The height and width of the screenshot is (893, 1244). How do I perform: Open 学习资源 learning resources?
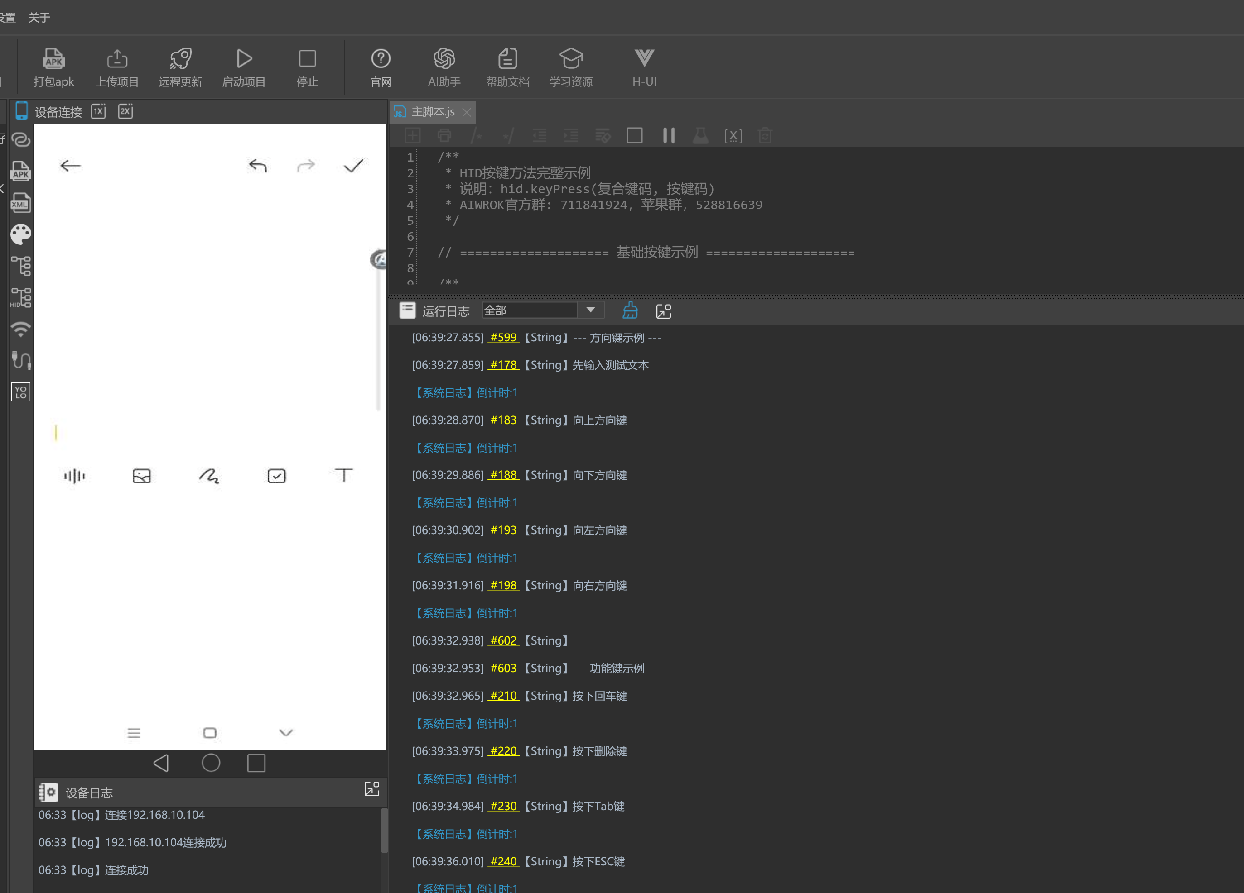click(x=571, y=67)
